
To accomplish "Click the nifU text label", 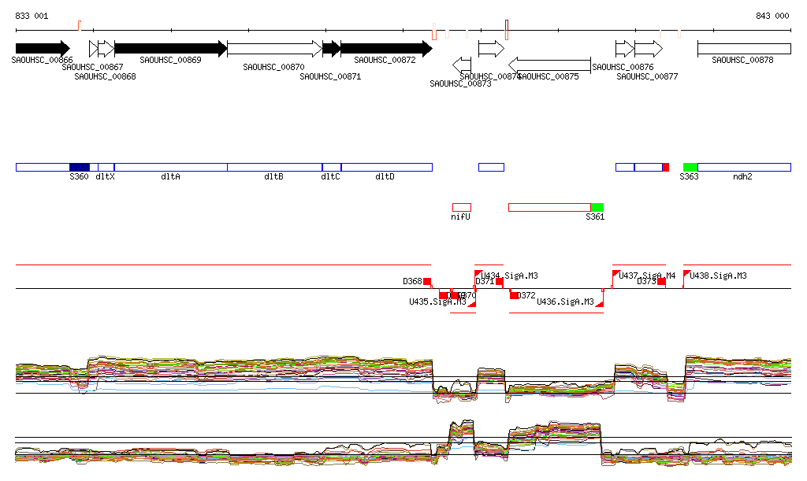I will 460,216.
